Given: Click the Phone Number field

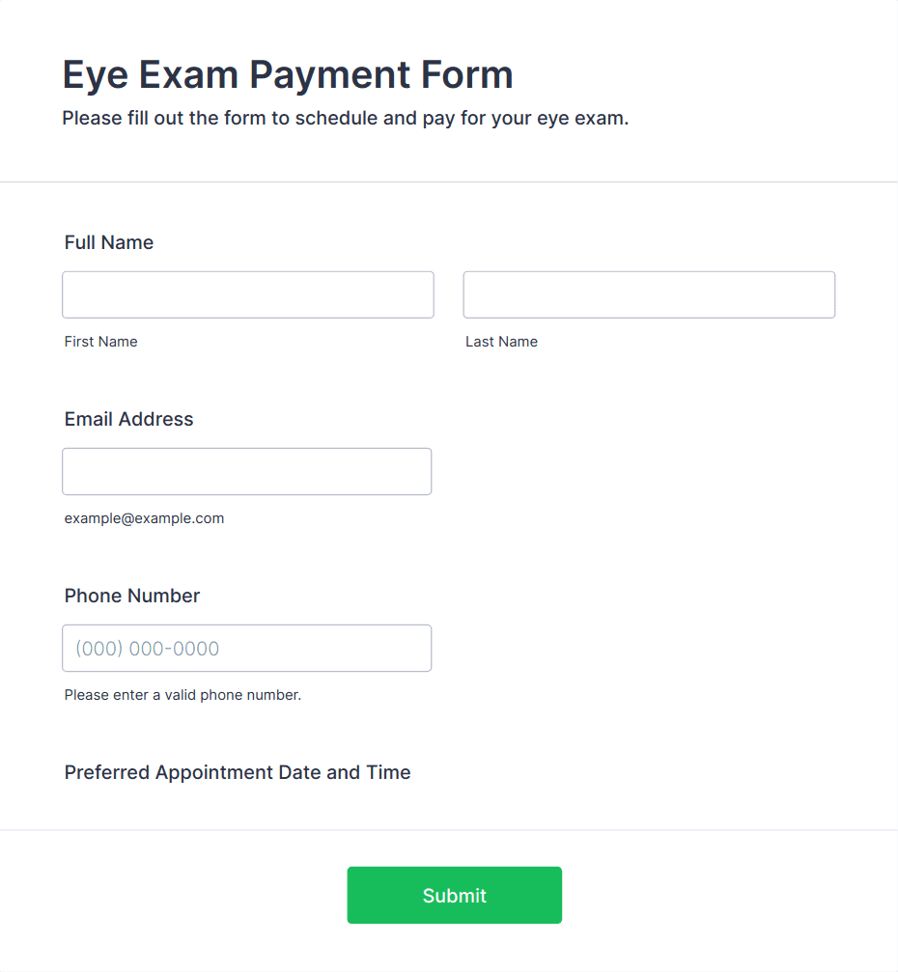Looking at the screenshot, I should tap(246, 648).
